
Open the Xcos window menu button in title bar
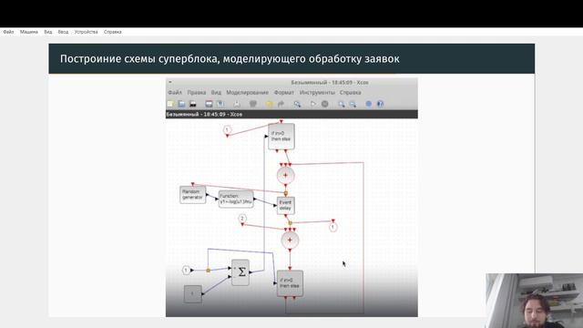[170, 82]
